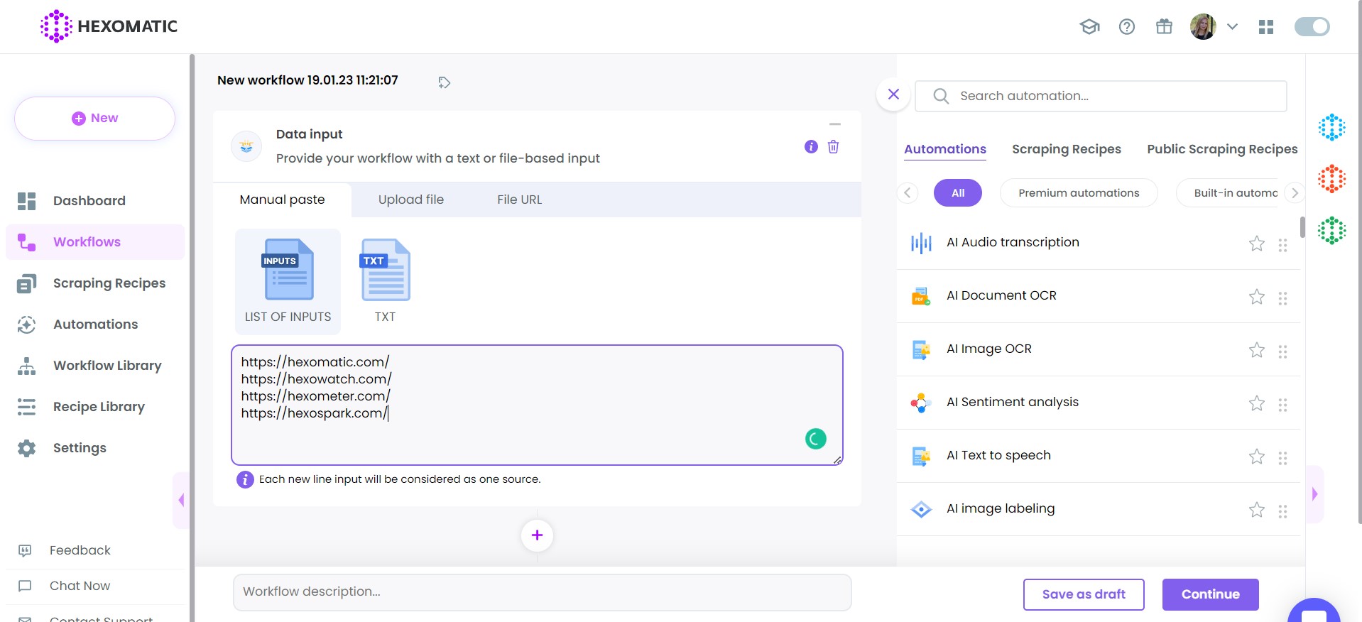Open the graduation cap academy icon
This screenshot has height=622, width=1362.
(x=1089, y=27)
